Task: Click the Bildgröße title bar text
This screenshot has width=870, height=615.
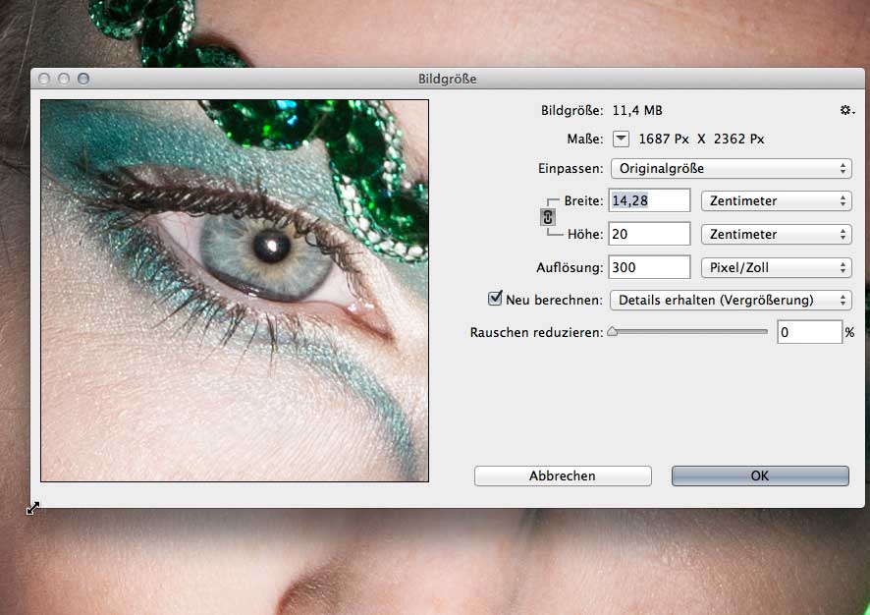Action: (x=447, y=79)
